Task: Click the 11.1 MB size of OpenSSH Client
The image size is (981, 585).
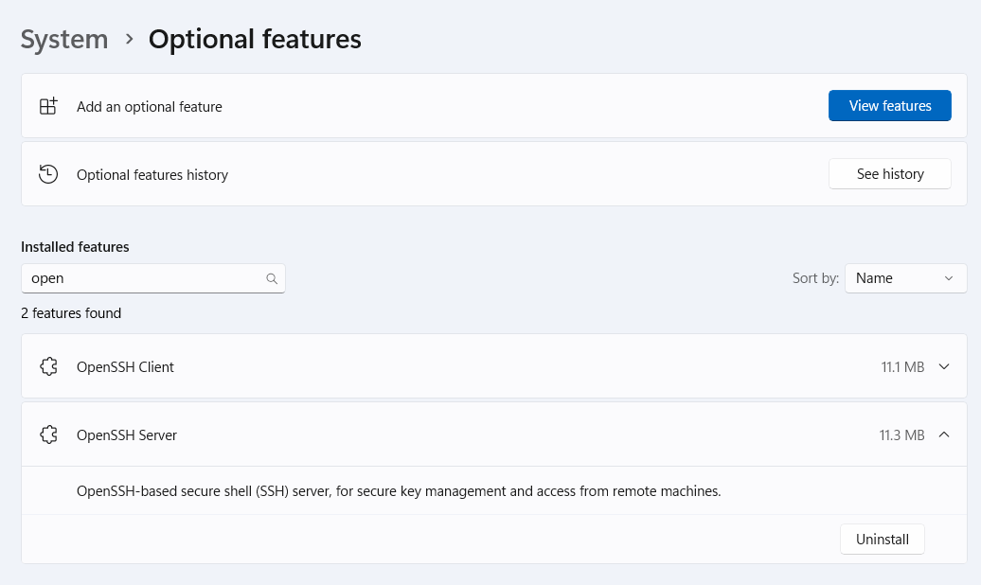Action: click(x=902, y=367)
